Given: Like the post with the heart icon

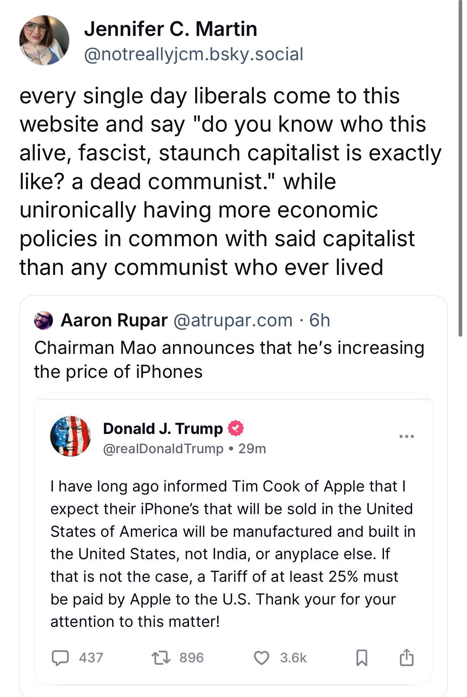Looking at the screenshot, I should pos(261,658).
